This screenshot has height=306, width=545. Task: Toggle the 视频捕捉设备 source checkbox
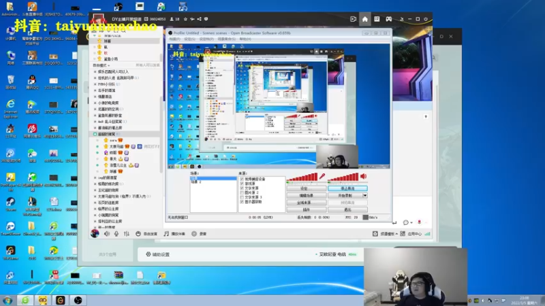click(x=242, y=179)
